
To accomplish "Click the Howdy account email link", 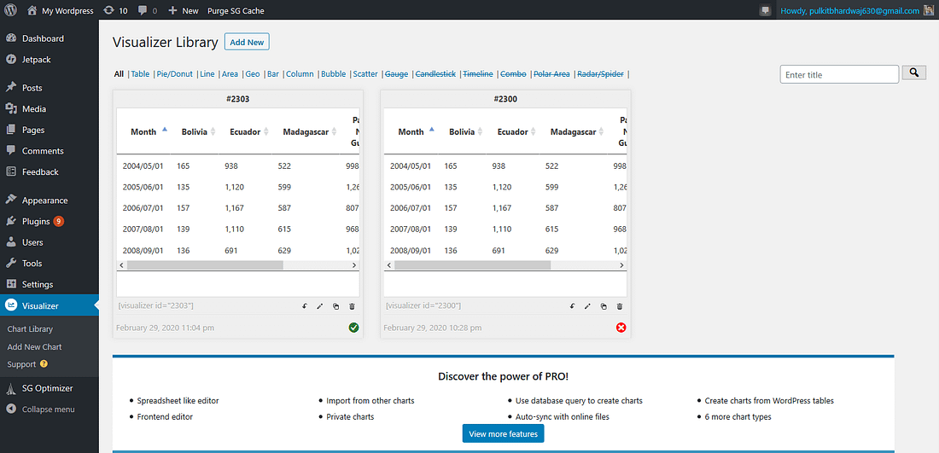I will pyautogui.click(x=849, y=11).
